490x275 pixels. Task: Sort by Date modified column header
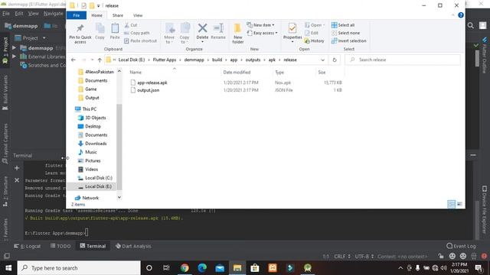tap(237, 73)
